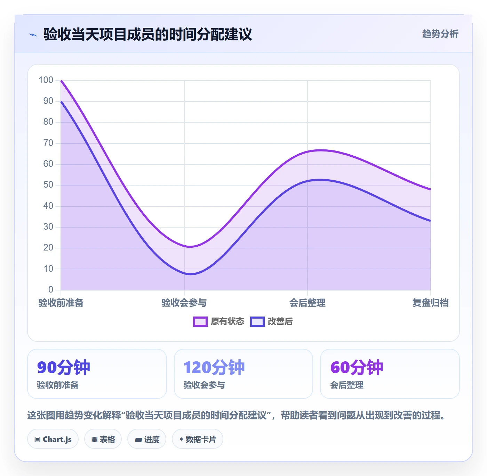Click the diamond icon in the 数据卡片 chip
487x476 pixels.
(181, 439)
